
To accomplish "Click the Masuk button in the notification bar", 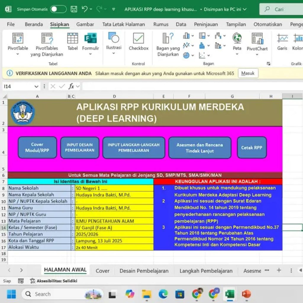I will pyautogui.click(x=248, y=73).
